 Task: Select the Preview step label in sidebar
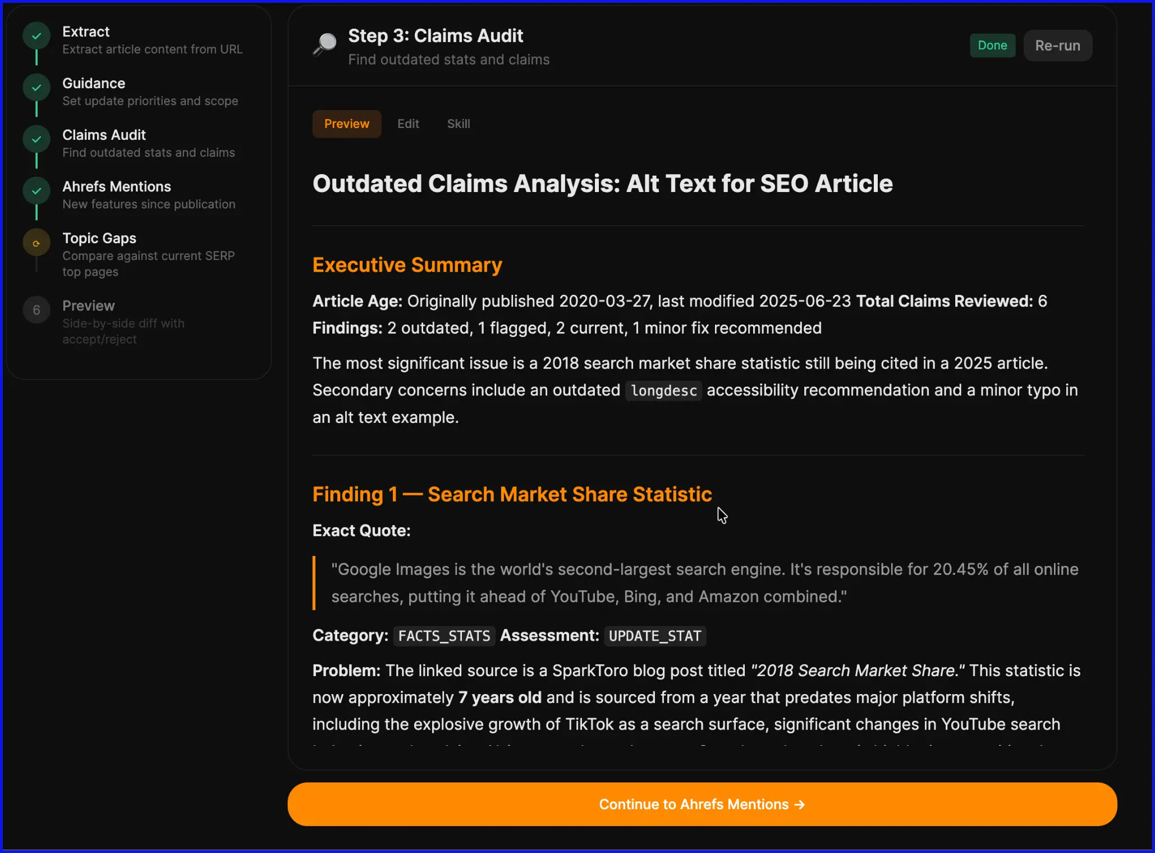(x=89, y=305)
